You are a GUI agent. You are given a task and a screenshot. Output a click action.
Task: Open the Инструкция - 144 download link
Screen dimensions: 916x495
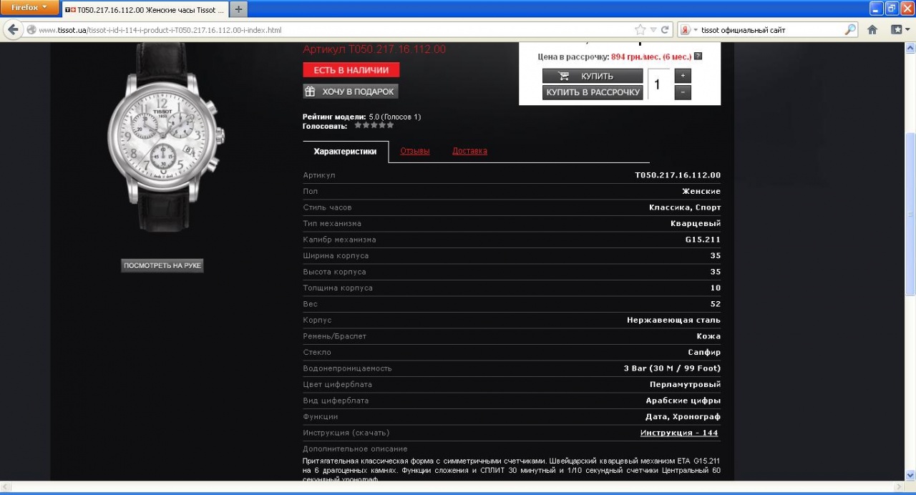pyautogui.click(x=678, y=433)
